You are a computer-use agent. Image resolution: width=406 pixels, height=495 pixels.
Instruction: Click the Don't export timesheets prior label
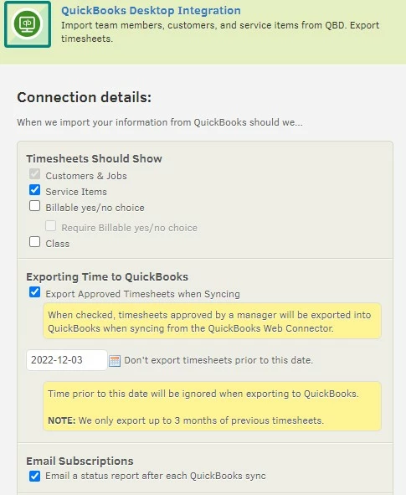(x=218, y=360)
